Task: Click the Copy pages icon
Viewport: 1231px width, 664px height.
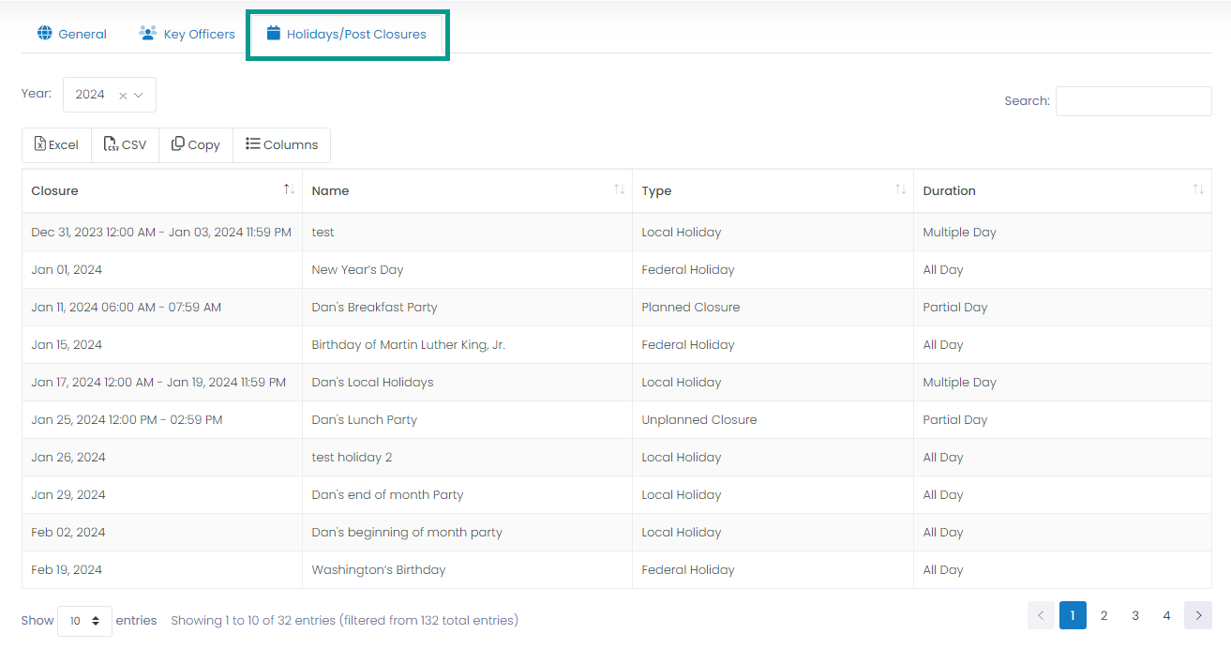Action: pyautogui.click(x=178, y=143)
